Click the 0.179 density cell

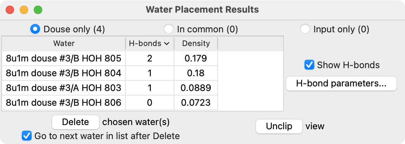click(x=196, y=58)
